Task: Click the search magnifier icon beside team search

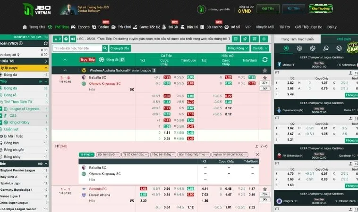Action: tap(104, 48)
